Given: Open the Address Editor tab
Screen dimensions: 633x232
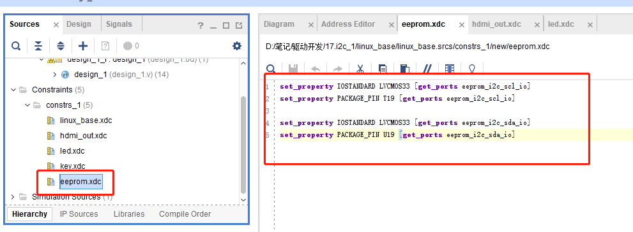Looking at the screenshot, I should (x=348, y=24).
